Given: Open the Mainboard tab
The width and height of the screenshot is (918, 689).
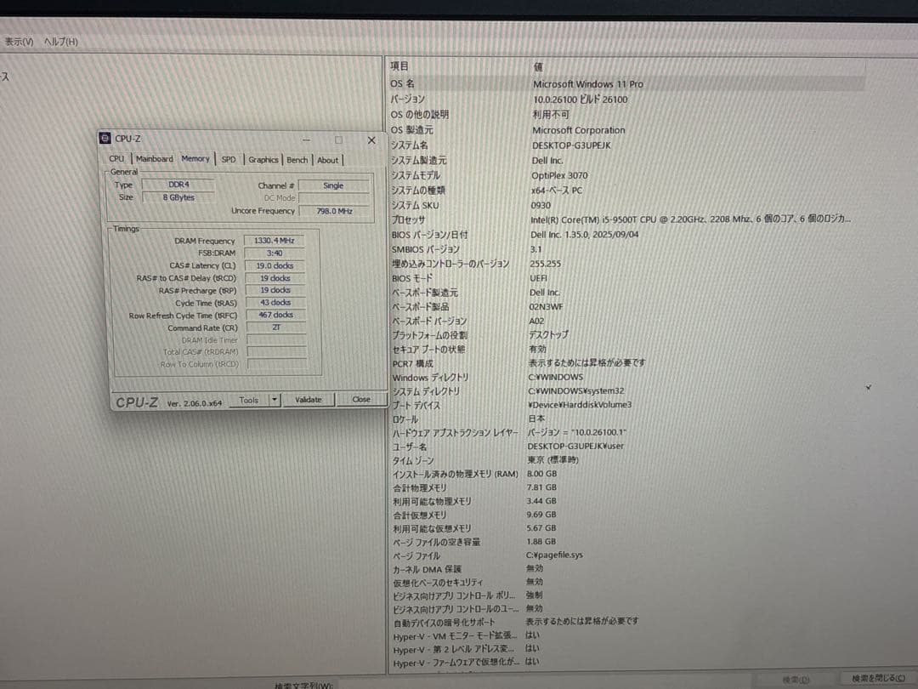Looking at the screenshot, I should pyautogui.click(x=154, y=159).
